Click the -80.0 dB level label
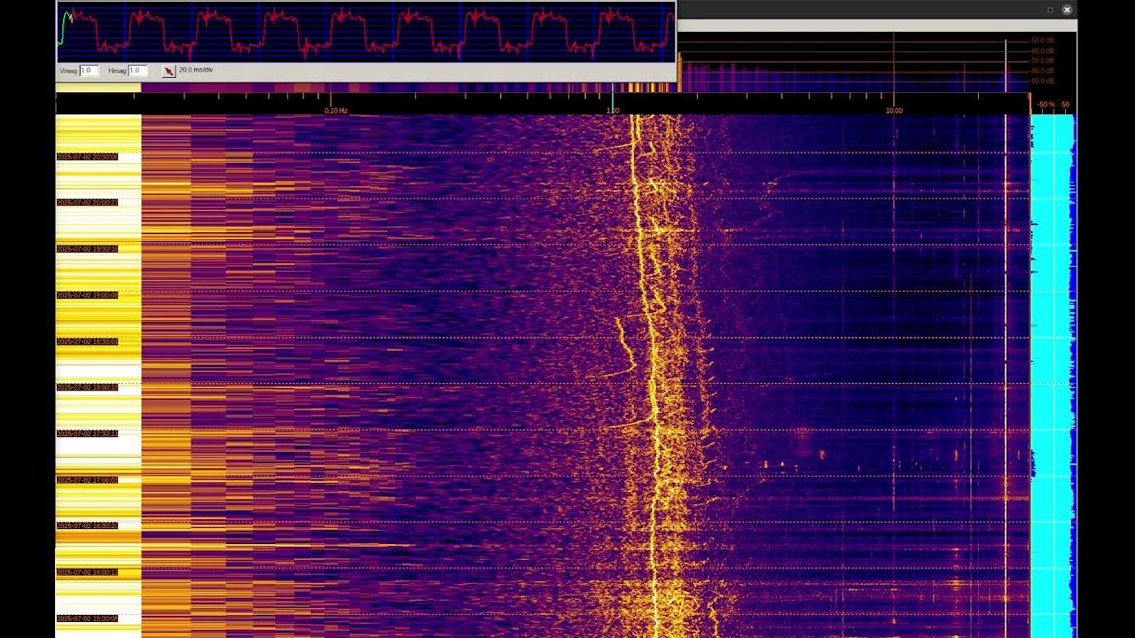 tap(1042, 70)
